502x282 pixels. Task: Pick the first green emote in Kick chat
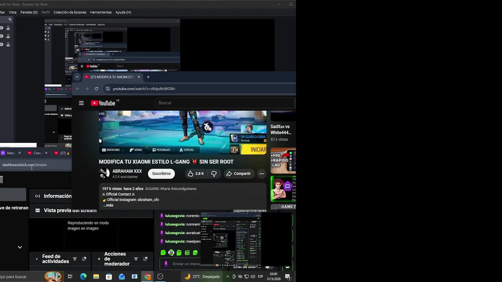pyautogui.click(x=163, y=253)
